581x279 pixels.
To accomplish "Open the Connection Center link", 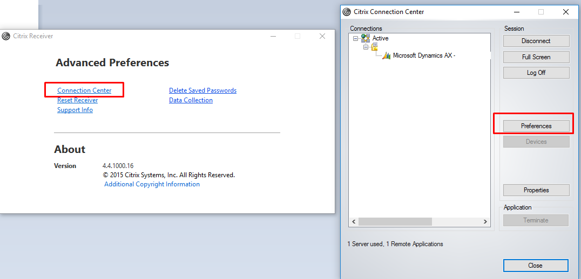I will tap(84, 90).
